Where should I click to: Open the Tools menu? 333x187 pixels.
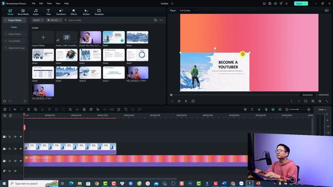click(x=49, y=4)
